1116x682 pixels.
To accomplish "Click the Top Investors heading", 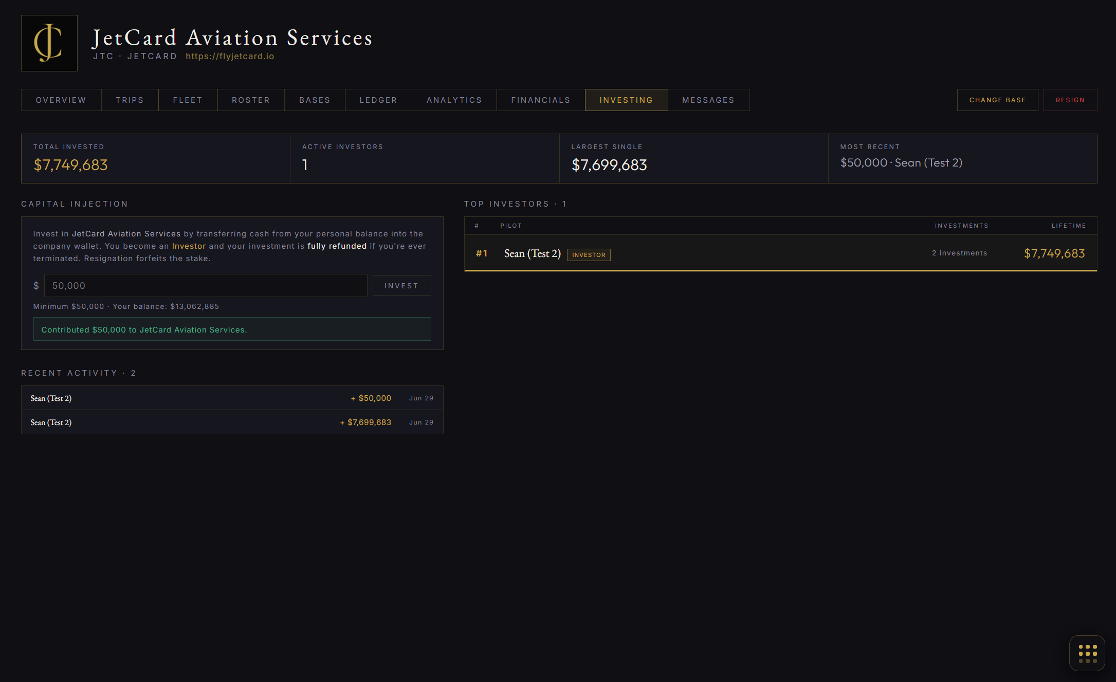I will (515, 204).
